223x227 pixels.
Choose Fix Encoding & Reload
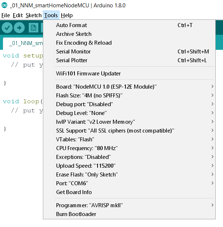(x=129, y=43)
